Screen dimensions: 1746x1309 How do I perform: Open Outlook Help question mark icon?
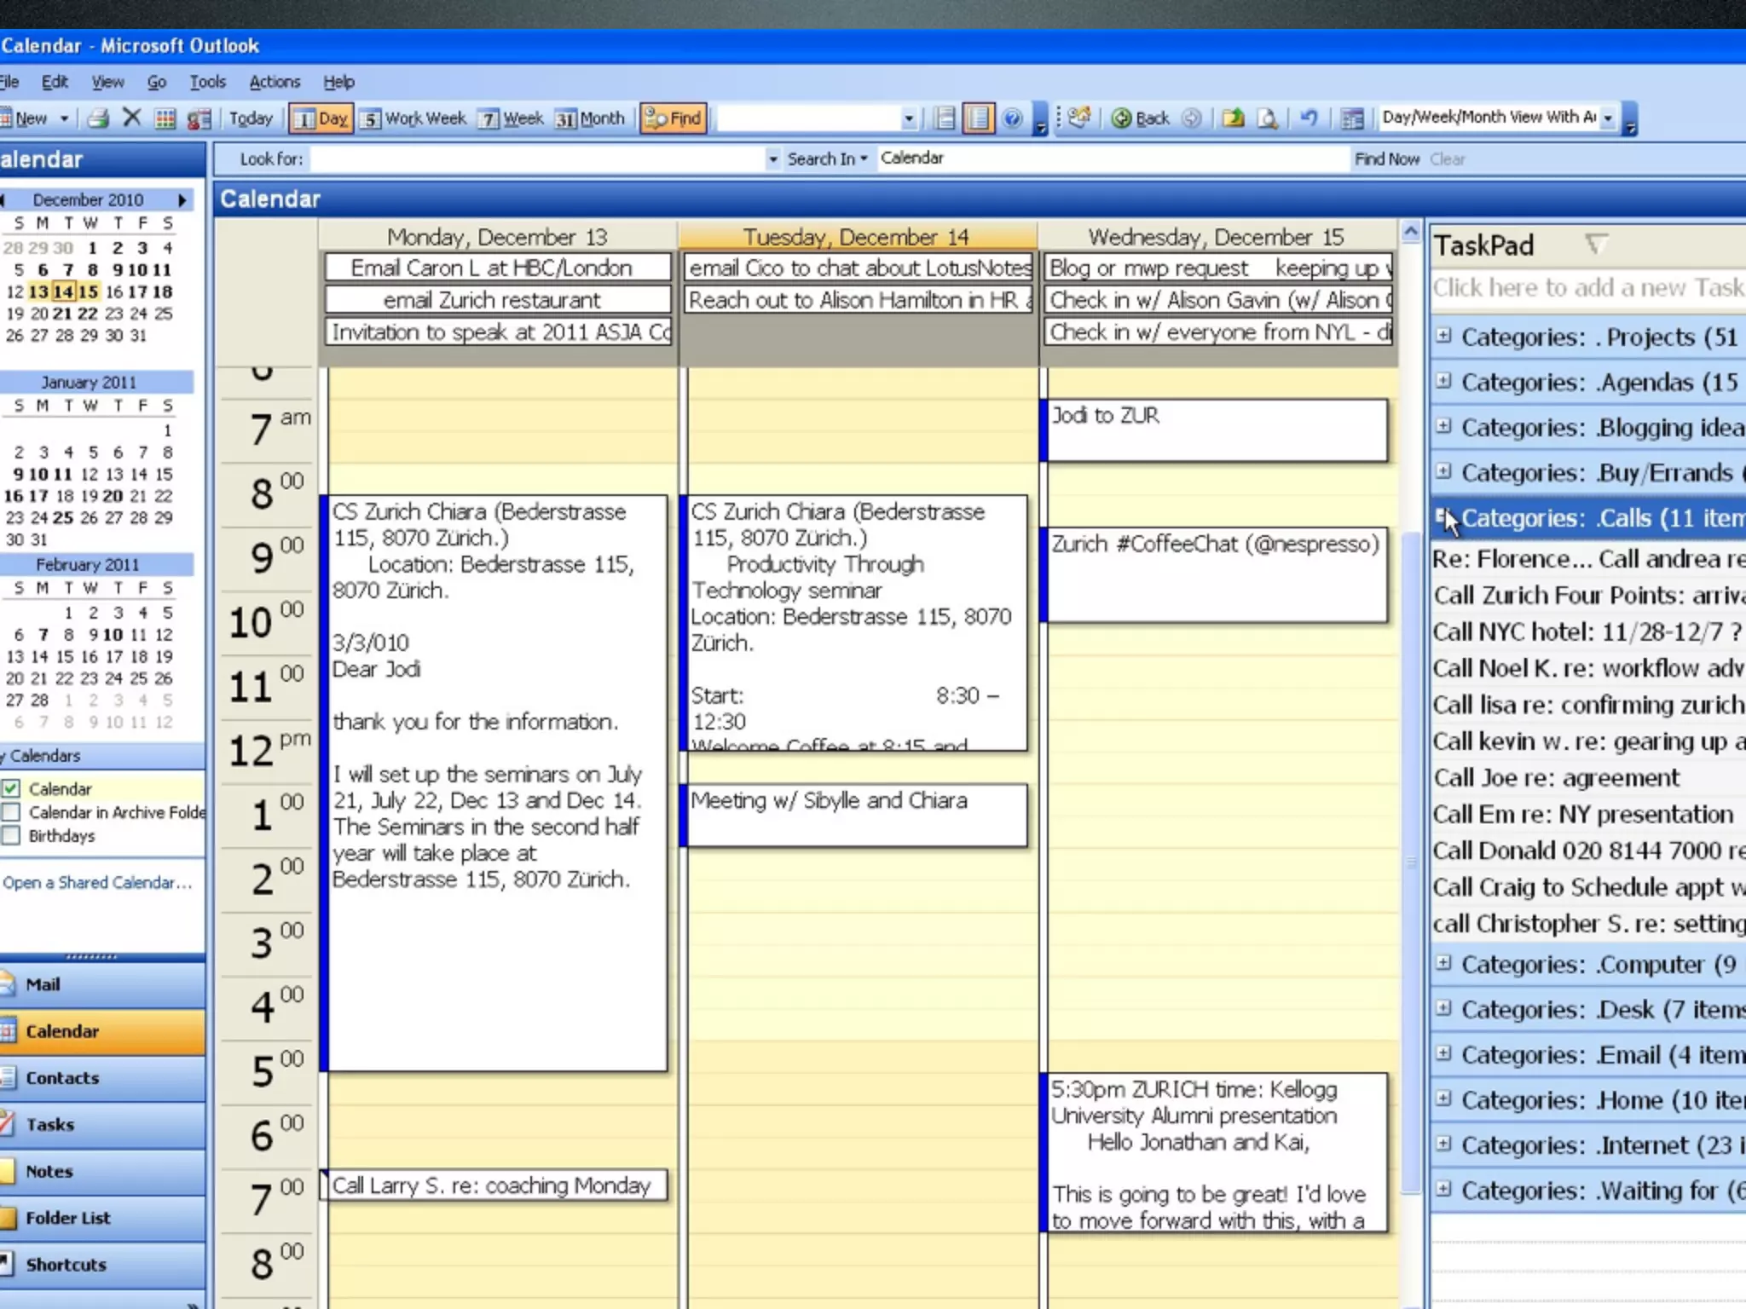click(1012, 118)
